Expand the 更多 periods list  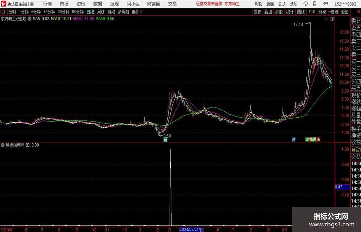pyautogui.click(x=137, y=12)
